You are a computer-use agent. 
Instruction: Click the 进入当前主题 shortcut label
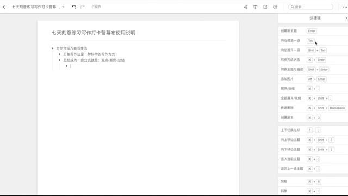point(290,159)
